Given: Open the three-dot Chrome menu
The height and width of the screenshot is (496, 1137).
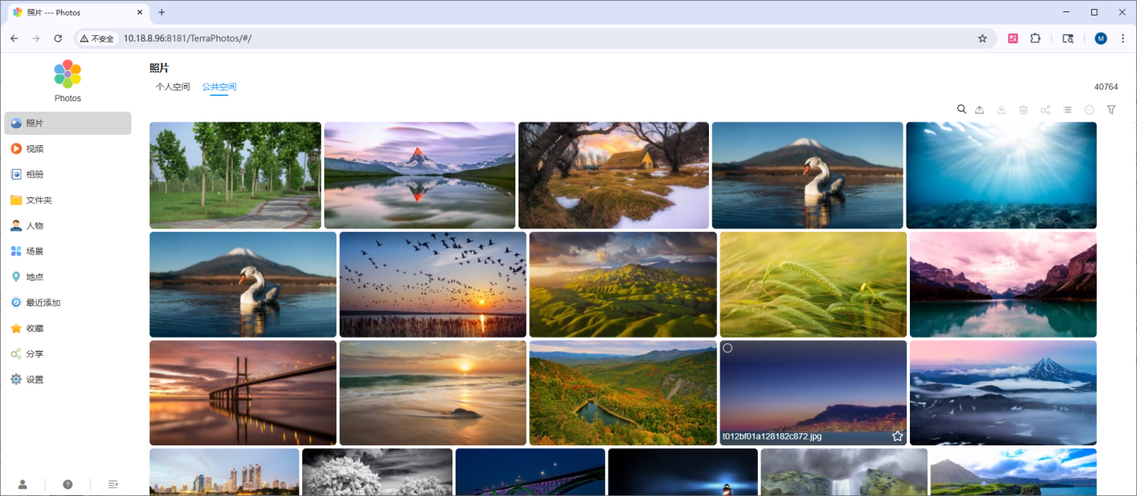Looking at the screenshot, I should (x=1123, y=38).
